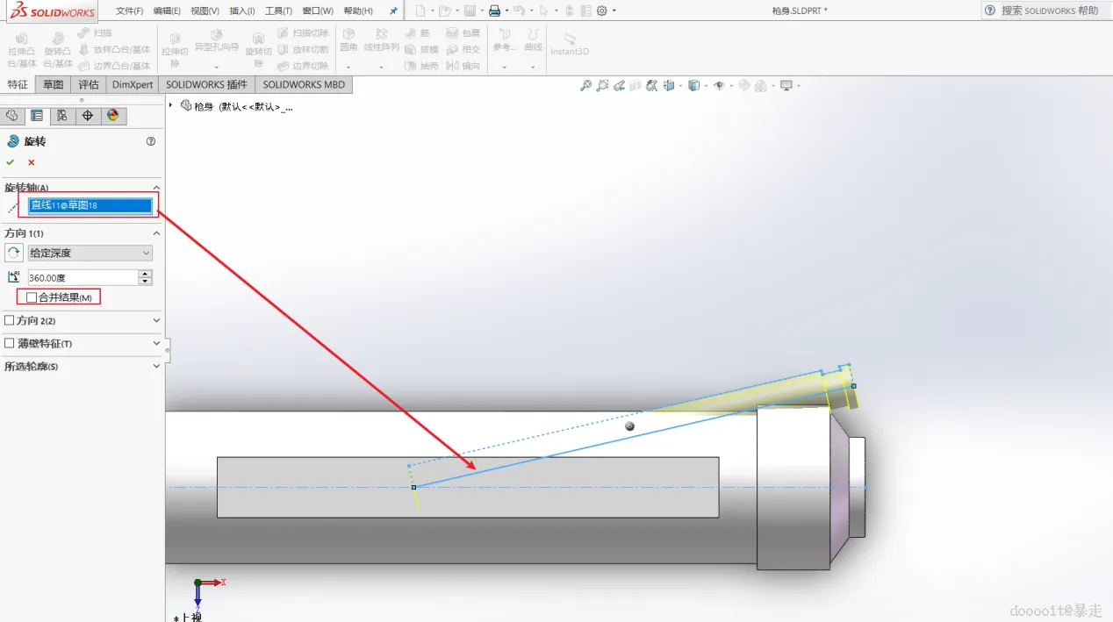The width and height of the screenshot is (1113, 622).
Task: Click the Apply Scene icon
Action: tap(761, 86)
